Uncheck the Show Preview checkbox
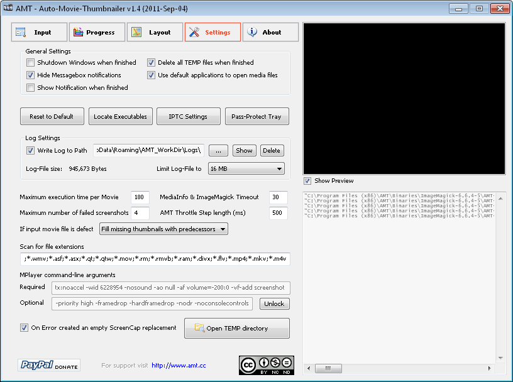This screenshot has width=513, height=382. [307, 181]
